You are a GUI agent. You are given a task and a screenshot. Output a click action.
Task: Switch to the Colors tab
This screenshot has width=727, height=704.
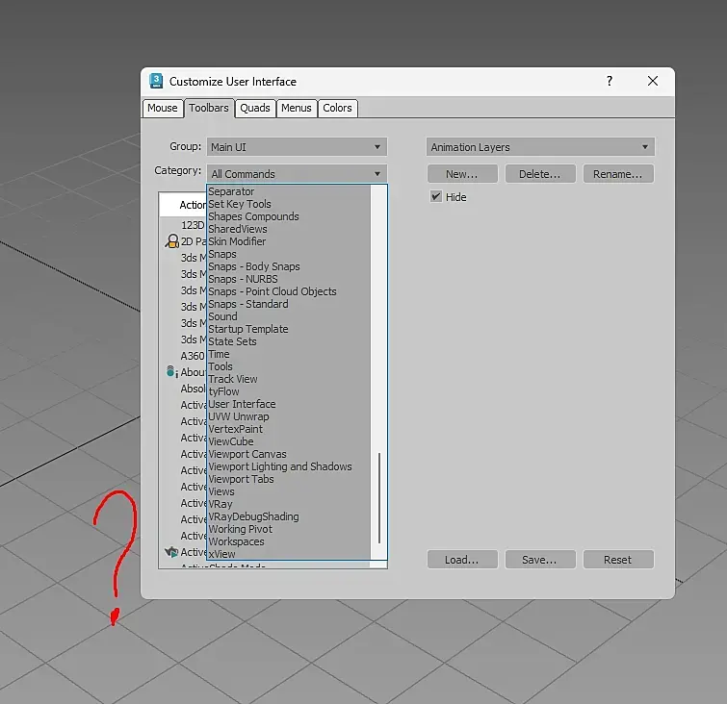pyautogui.click(x=337, y=108)
